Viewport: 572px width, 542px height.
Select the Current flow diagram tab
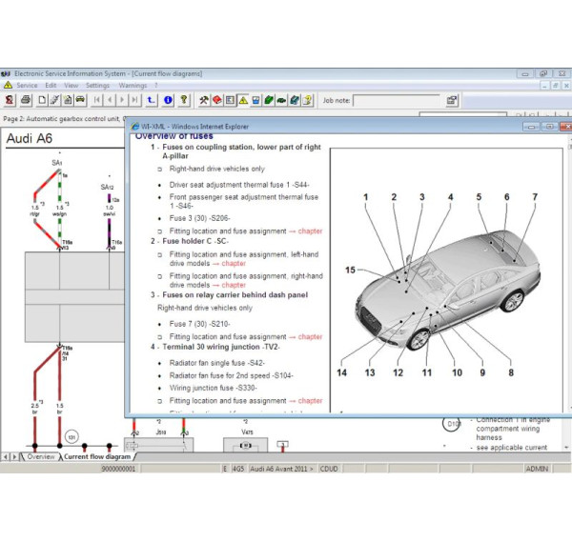tap(95, 456)
